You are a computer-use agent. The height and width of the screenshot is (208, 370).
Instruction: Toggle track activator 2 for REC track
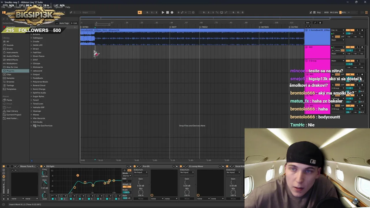350,47
